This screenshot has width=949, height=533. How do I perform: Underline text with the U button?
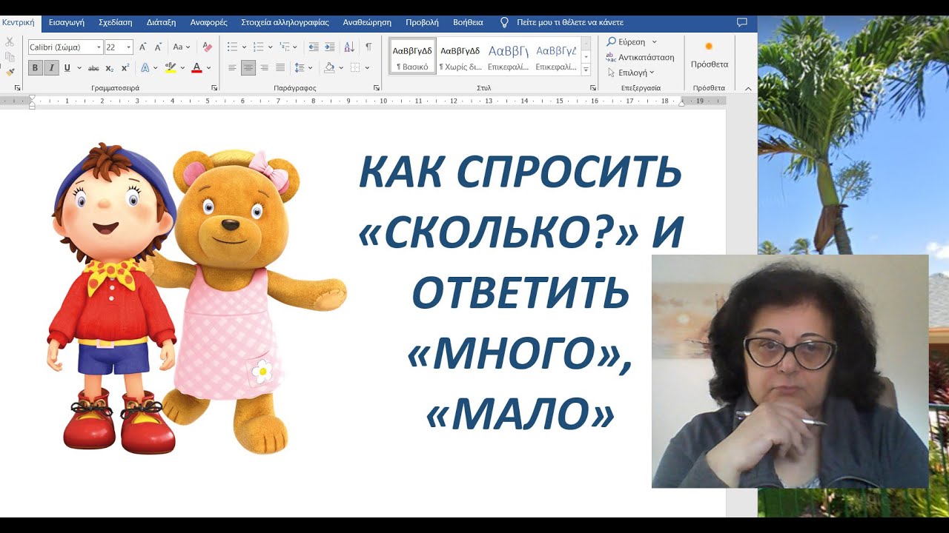(67, 67)
